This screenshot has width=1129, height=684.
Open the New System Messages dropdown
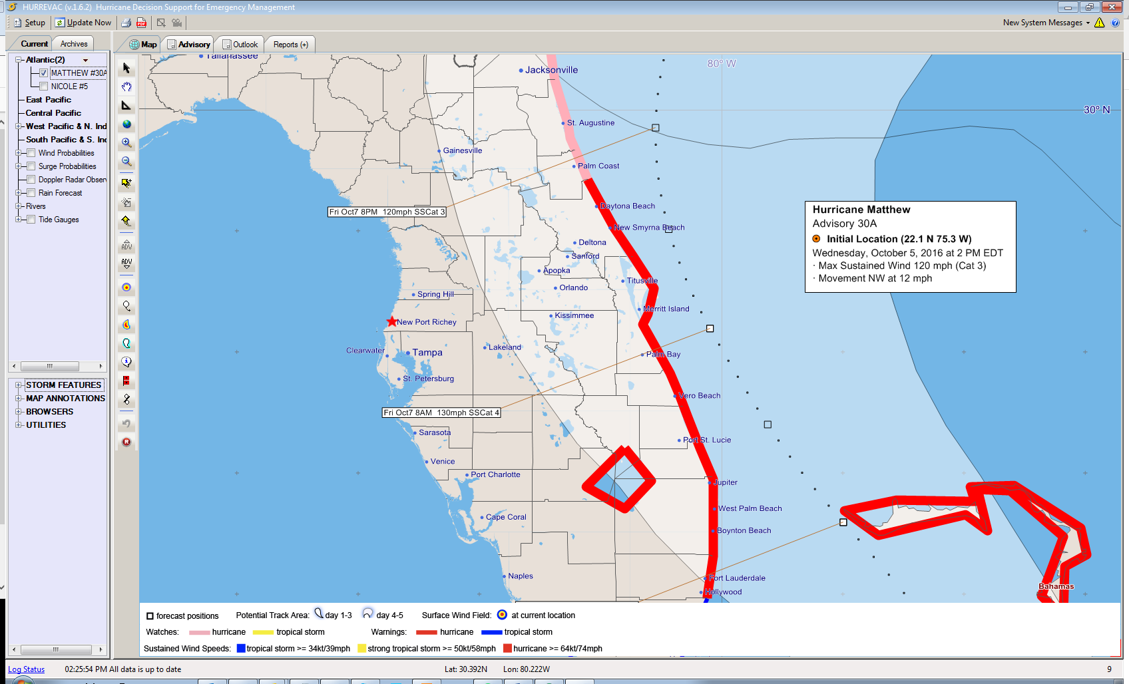(x=1046, y=23)
